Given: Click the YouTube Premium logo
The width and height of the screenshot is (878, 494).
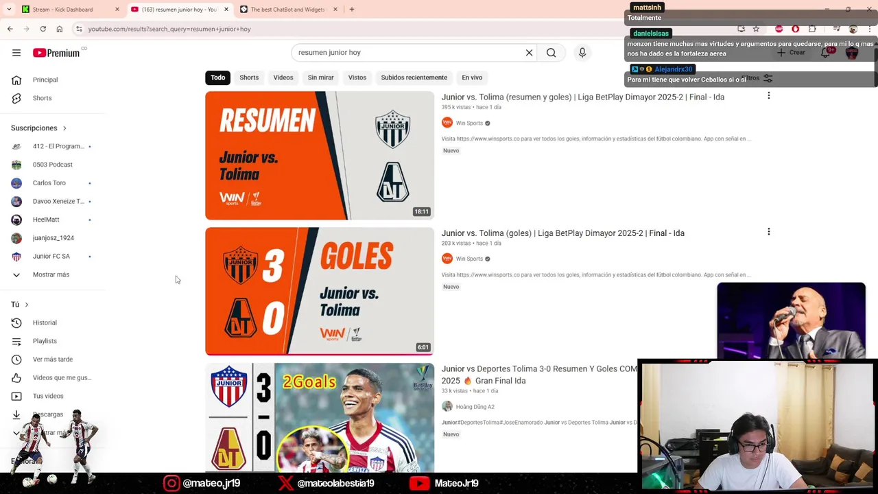Looking at the screenshot, I should tap(56, 53).
